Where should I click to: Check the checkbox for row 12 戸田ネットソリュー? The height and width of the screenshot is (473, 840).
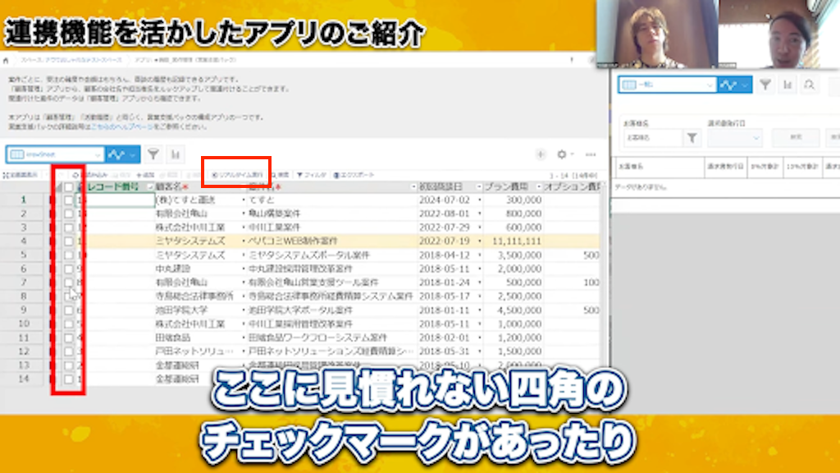click(68, 351)
